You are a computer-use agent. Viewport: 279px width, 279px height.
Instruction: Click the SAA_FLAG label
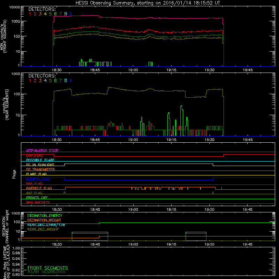pyautogui.click(x=34, y=183)
